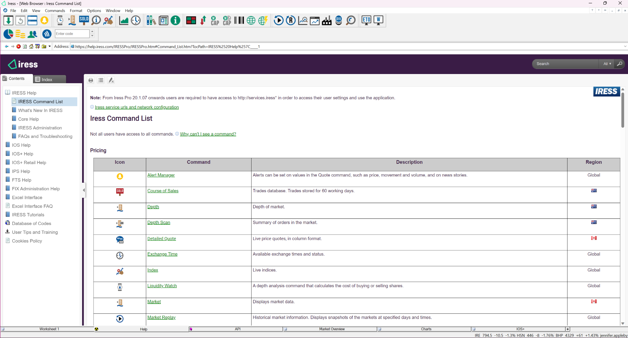Viewport: 628px width, 338px height.
Task: Click the green information circle toolbar icon
Action: coord(175,20)
